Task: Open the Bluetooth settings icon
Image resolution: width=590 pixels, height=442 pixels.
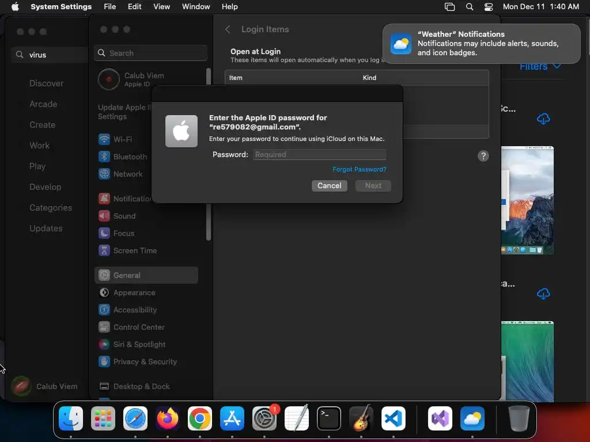Action: tap(104, 157)
